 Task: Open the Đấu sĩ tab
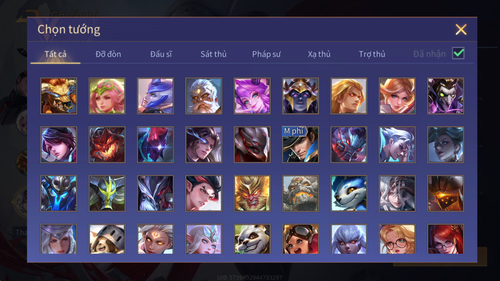161,54
